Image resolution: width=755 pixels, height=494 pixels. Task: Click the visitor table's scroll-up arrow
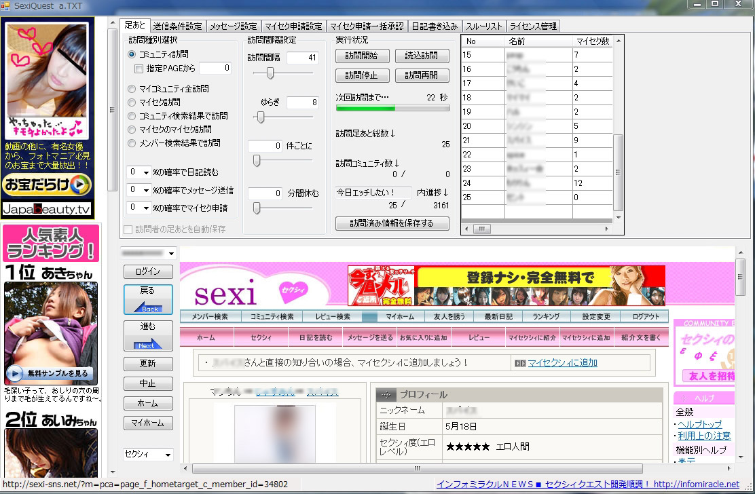point(619,41)
